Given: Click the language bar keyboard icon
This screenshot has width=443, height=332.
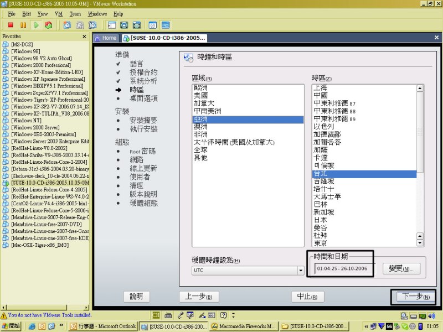Looking at the screenshot, I should [168, 315].
